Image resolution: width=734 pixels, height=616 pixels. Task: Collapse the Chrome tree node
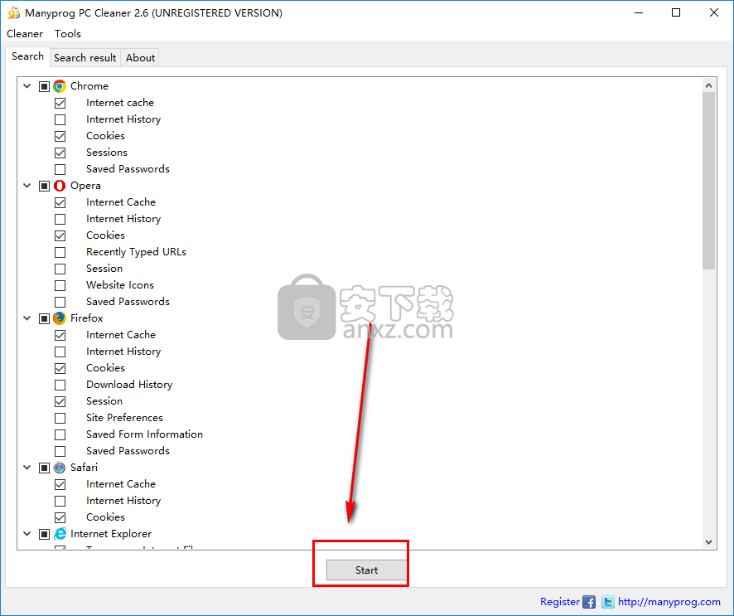point(27,86)
